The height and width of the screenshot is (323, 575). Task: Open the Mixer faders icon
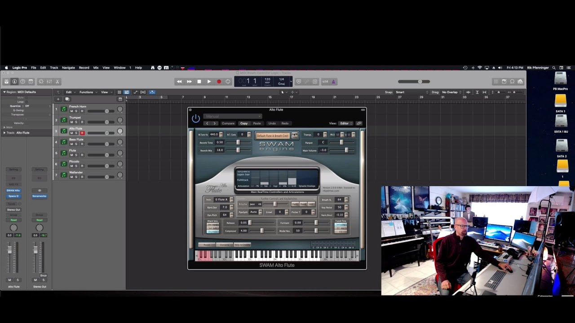49,82
